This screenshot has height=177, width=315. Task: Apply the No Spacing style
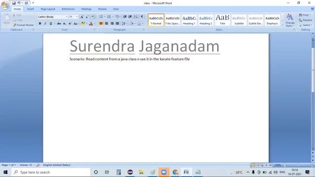[172, 20]
